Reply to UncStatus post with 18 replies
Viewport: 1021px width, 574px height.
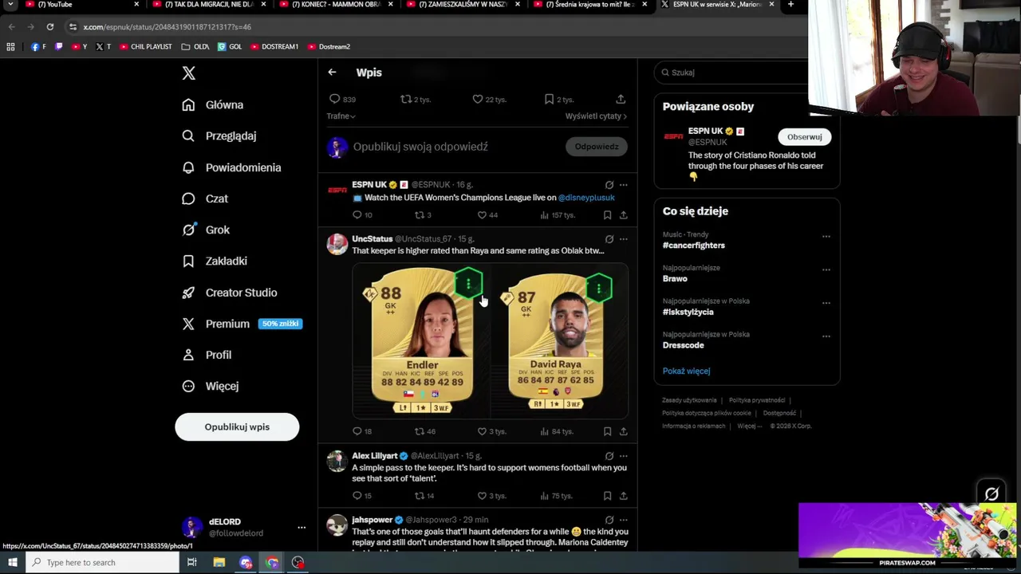[x=362, y=431]
